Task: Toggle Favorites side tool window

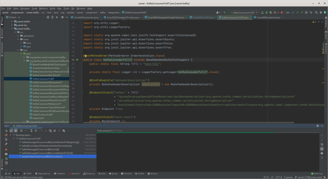Action: pyautogui.click(x=2, y=164)
